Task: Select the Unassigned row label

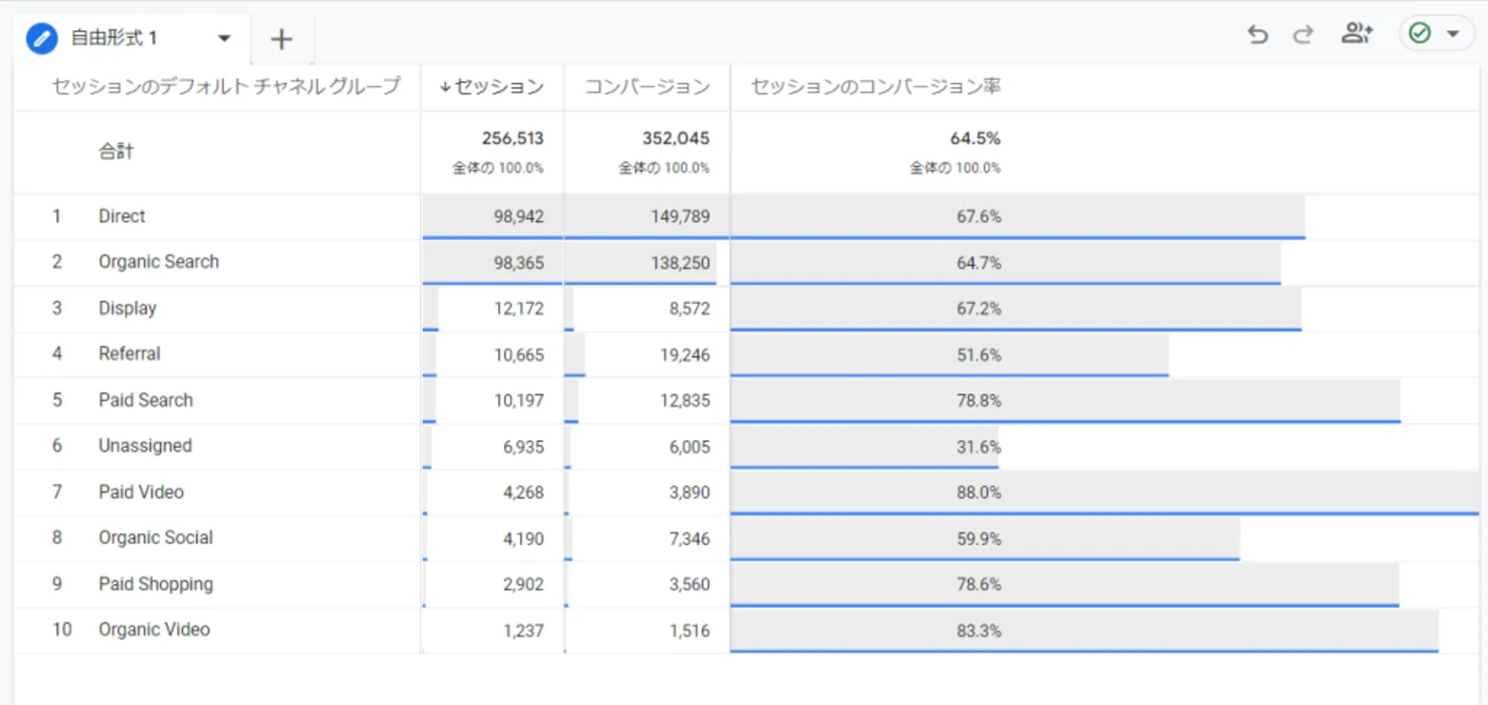Action: click(x=145, y=446)
